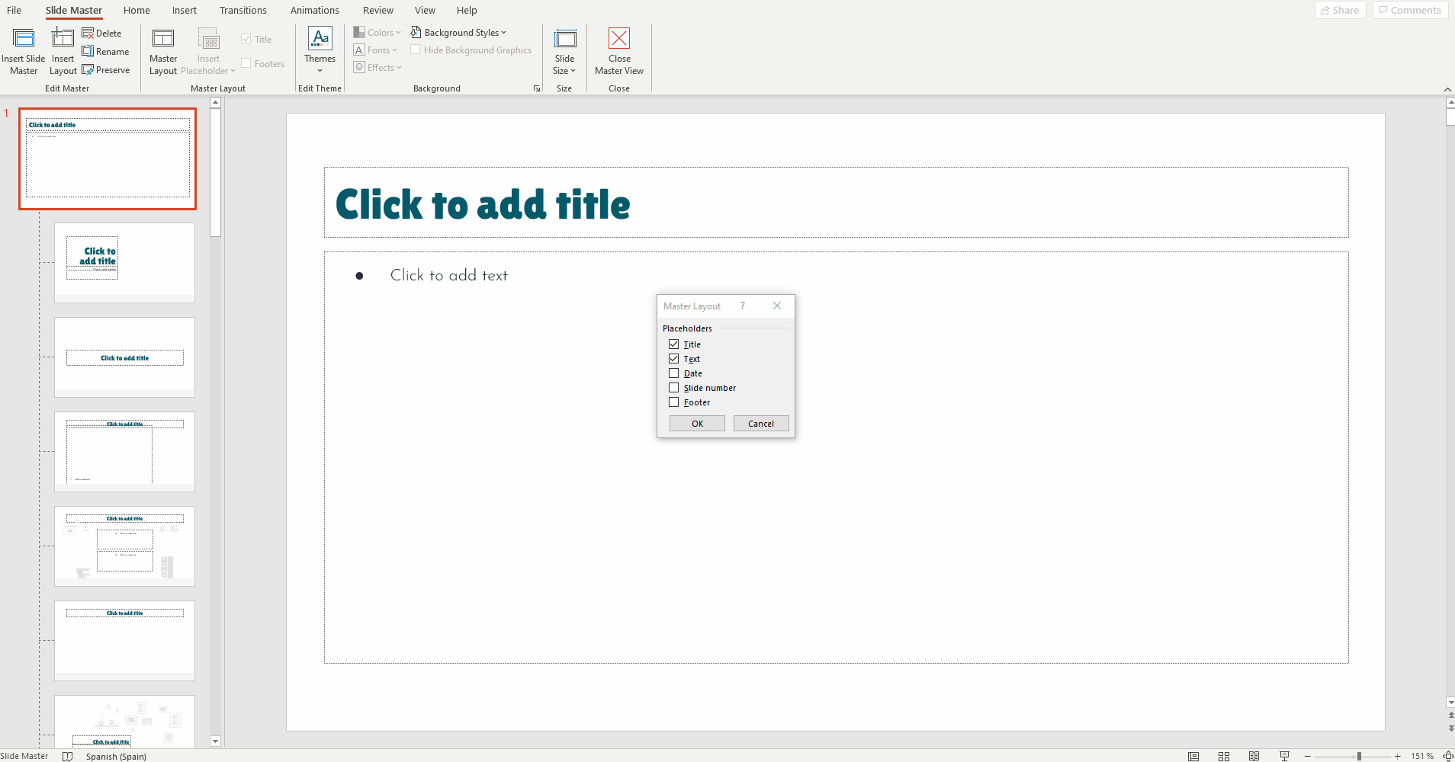Open the Transitions ribbon tab
This screenshot has width=1455, height=762.
coord(242,11)
